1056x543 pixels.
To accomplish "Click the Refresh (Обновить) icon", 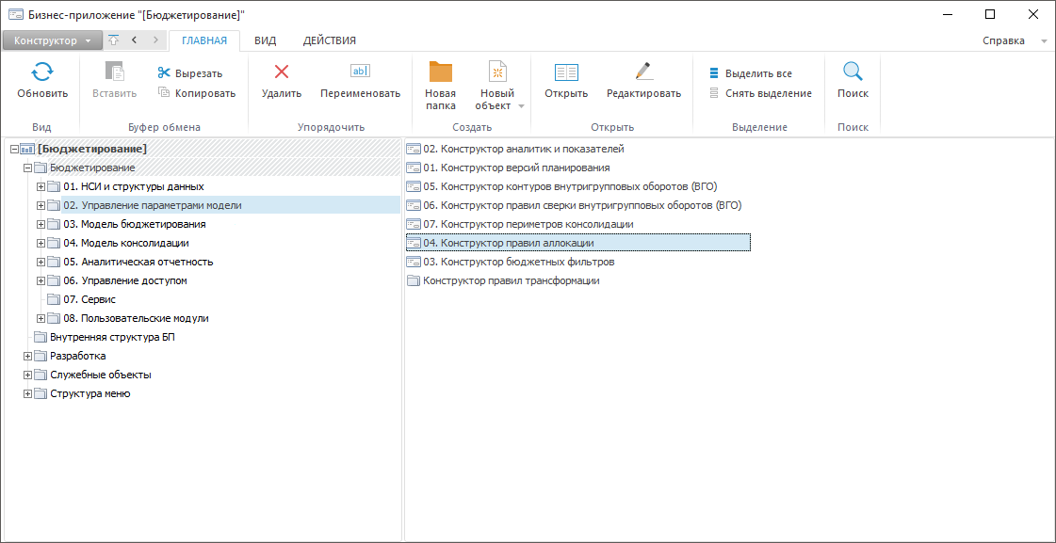I will click(42, 72).
